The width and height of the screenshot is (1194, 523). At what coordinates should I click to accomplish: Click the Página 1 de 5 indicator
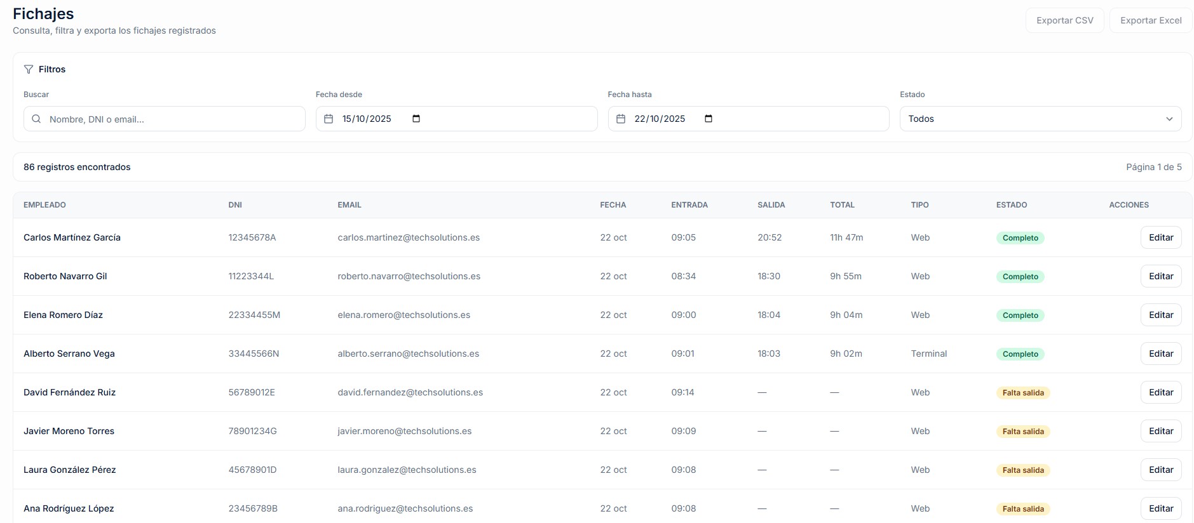pos(1153,167)
